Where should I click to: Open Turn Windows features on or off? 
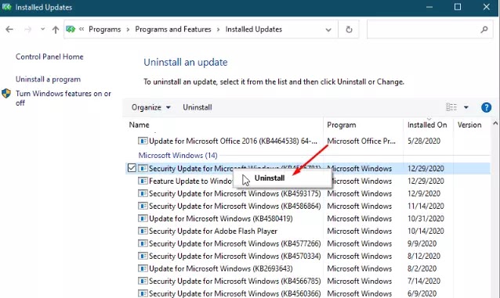(x=63, y=98)
